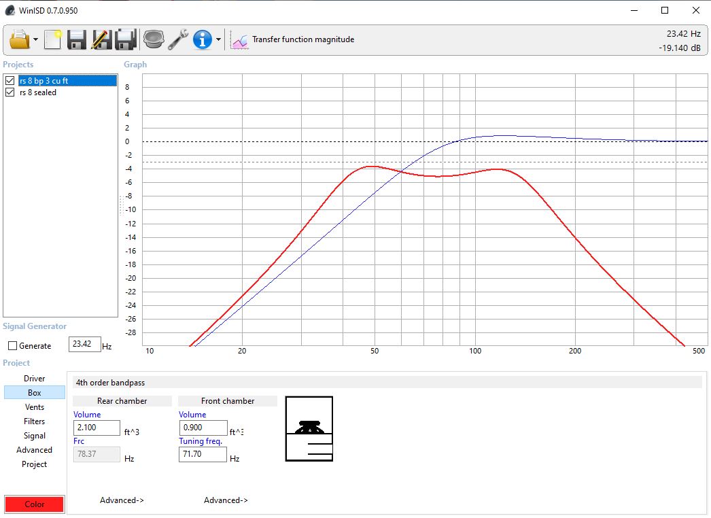
Task: Click the 23.42 Hz cursor readout
Action: click(x=684, y=34)
